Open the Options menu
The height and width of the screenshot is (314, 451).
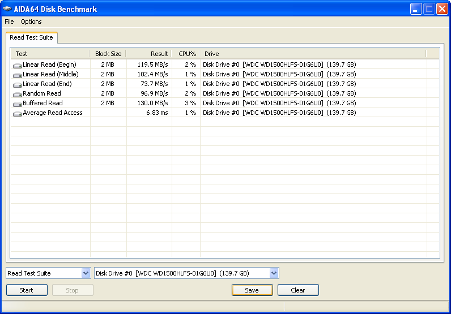[x=31, y=21]
